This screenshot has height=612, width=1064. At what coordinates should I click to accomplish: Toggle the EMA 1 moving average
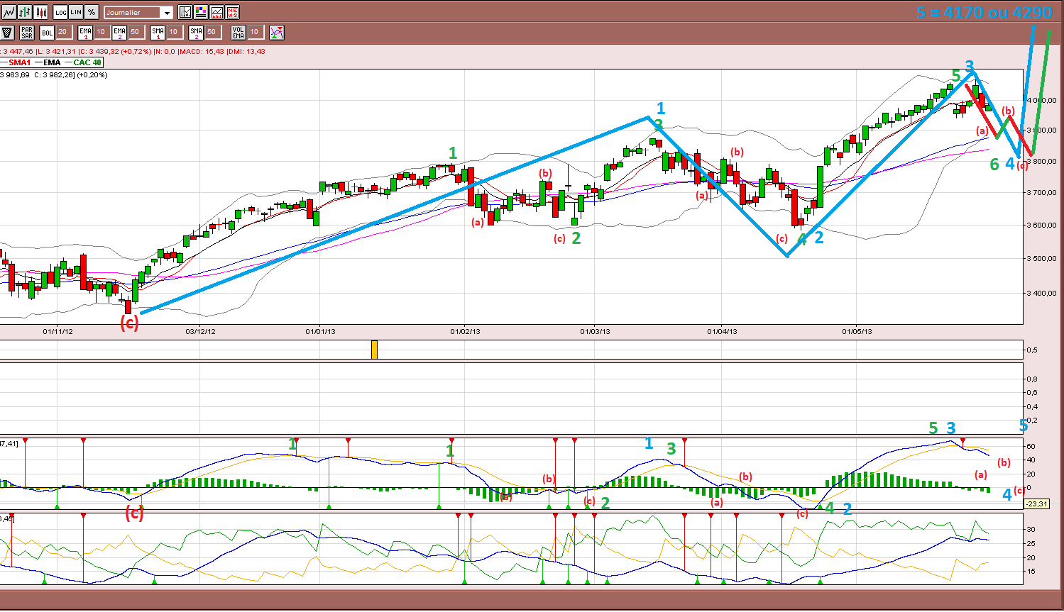85,32
